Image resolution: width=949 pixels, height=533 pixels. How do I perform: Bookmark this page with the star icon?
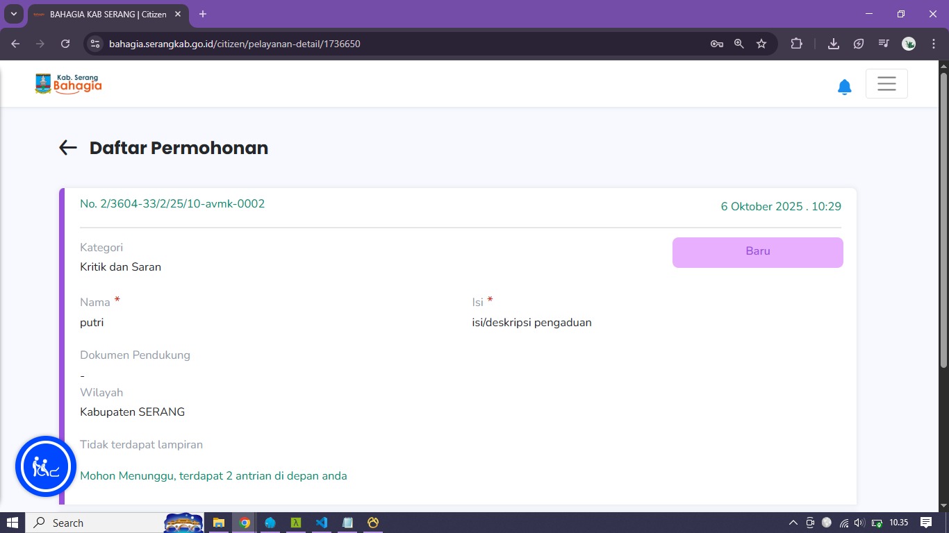[x=761, y=44]
